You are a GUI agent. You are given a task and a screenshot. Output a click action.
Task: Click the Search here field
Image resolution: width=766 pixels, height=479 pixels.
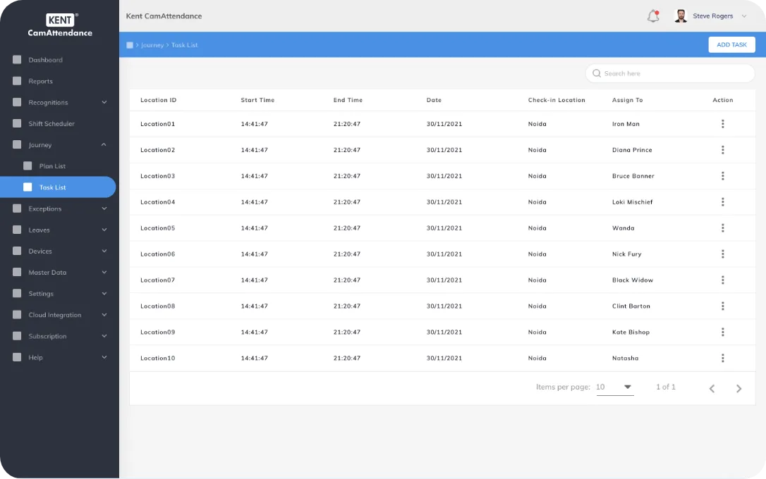670,73
